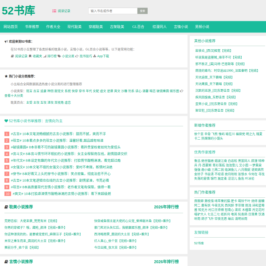
Task: Open the novel 赛前分手_依个芸
Action: [x=22, y=247]
